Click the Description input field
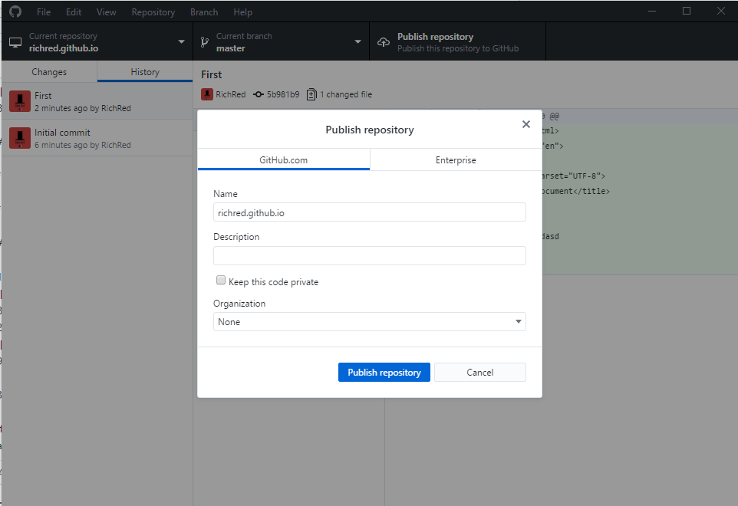This screenshot has height=506, width=738. (370, 256)
